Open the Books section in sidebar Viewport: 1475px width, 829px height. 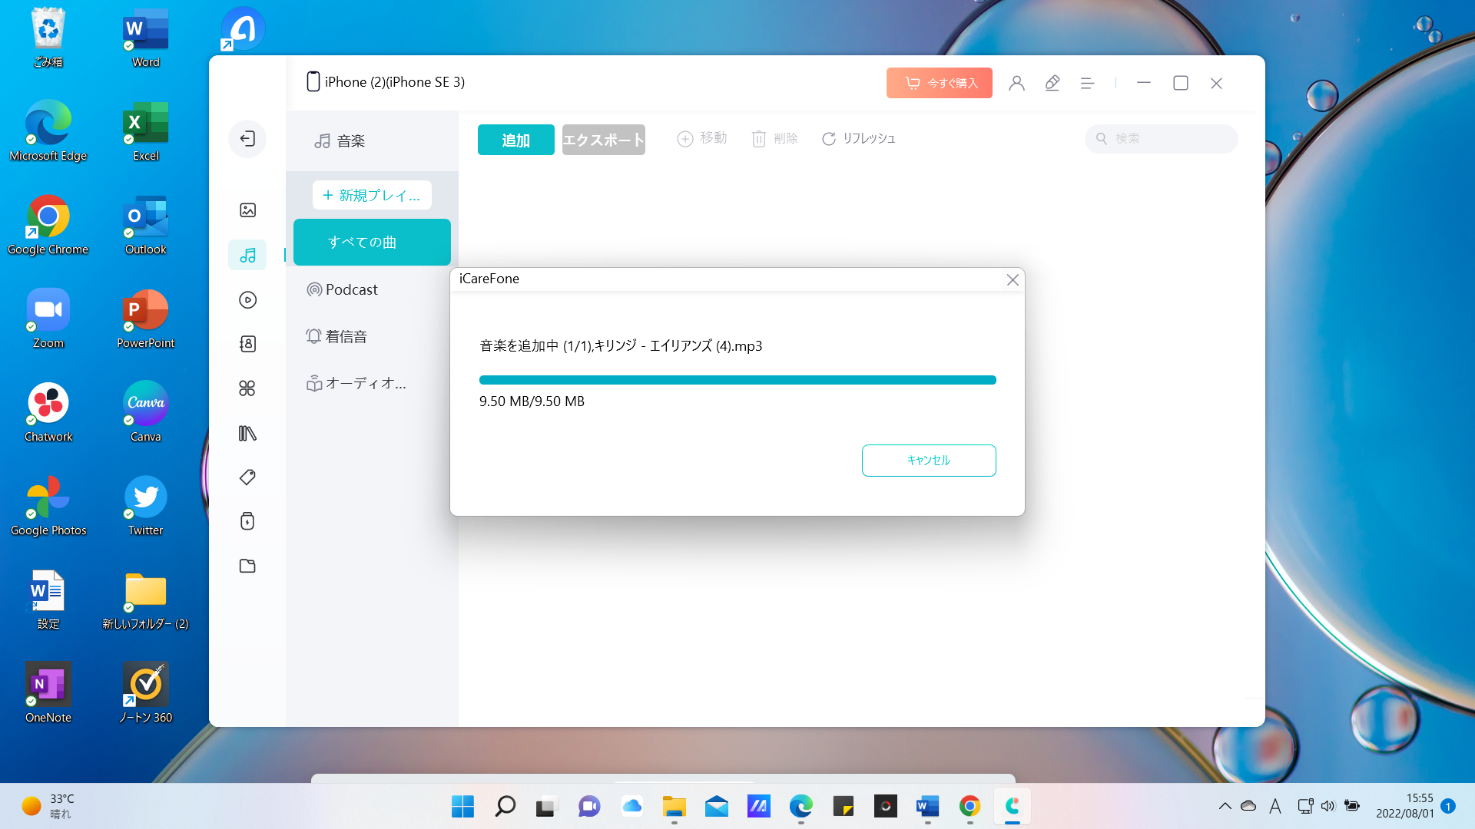[x=247, y=434]
